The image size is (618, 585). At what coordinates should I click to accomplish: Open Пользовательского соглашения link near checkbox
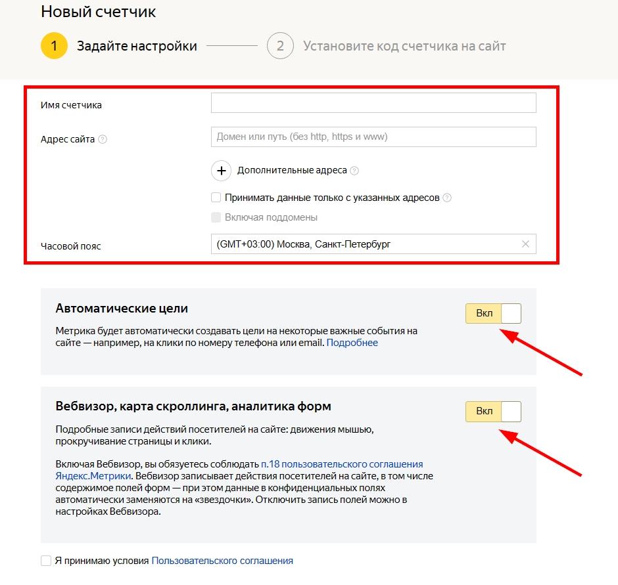pyautogui.click(x=222, y=561)
